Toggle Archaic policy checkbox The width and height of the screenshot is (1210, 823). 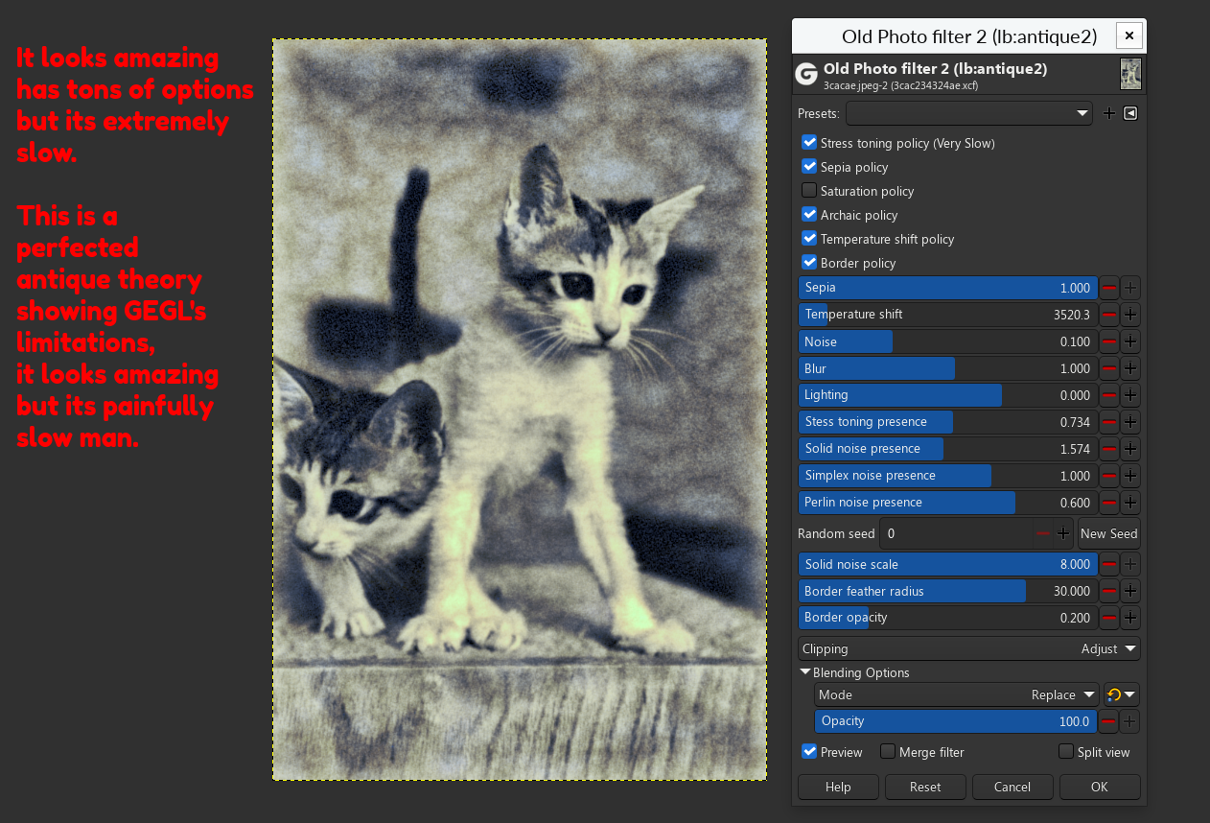click(809, 215)
